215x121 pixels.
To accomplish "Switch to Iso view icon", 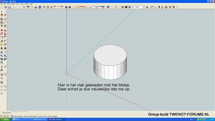I will 44,7.
